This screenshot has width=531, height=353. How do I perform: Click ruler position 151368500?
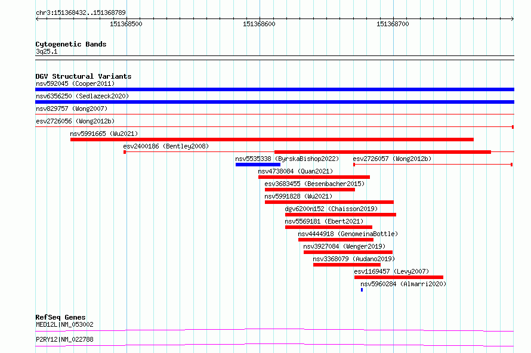(126, 24)
